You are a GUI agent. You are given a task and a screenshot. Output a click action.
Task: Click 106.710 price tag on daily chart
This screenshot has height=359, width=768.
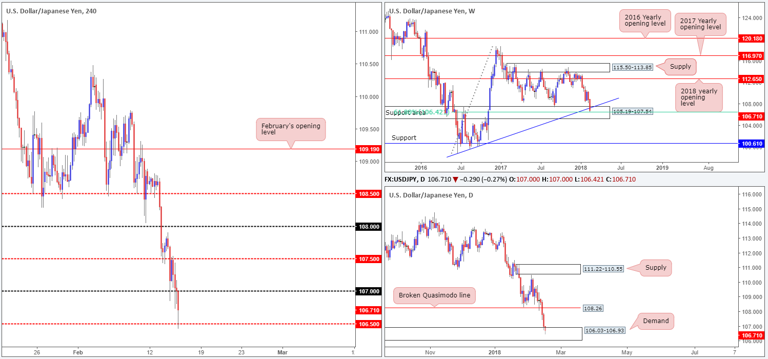751,335
